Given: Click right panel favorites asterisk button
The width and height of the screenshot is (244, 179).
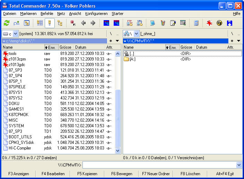Looking at the screenshot, I should click(x=232, y=41).
